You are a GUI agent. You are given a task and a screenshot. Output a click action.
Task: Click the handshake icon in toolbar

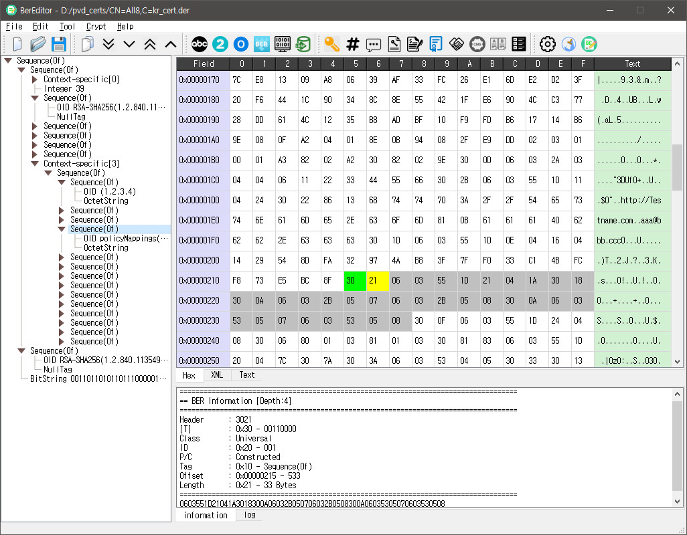457,45
